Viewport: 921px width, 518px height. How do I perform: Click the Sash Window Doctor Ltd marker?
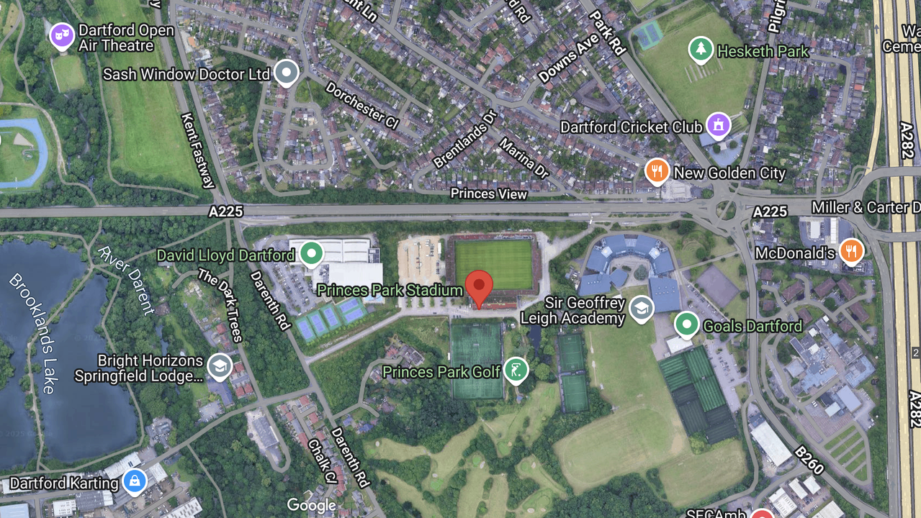(287, 73)
